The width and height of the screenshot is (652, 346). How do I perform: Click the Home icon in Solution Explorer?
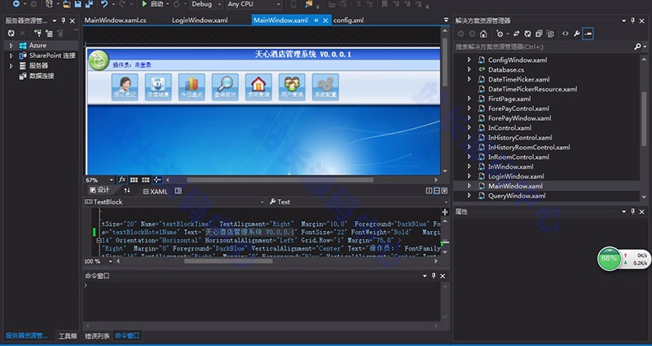pos(483,34)
